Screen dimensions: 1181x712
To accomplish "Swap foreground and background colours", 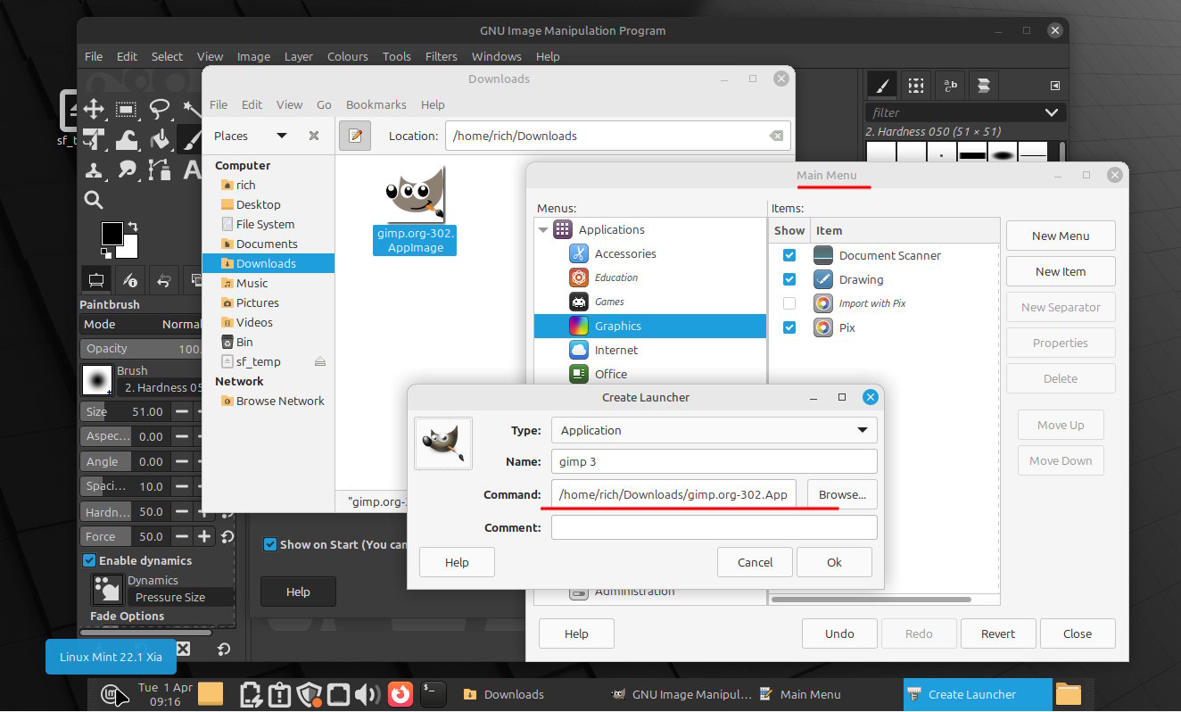I will click(133, 227).
